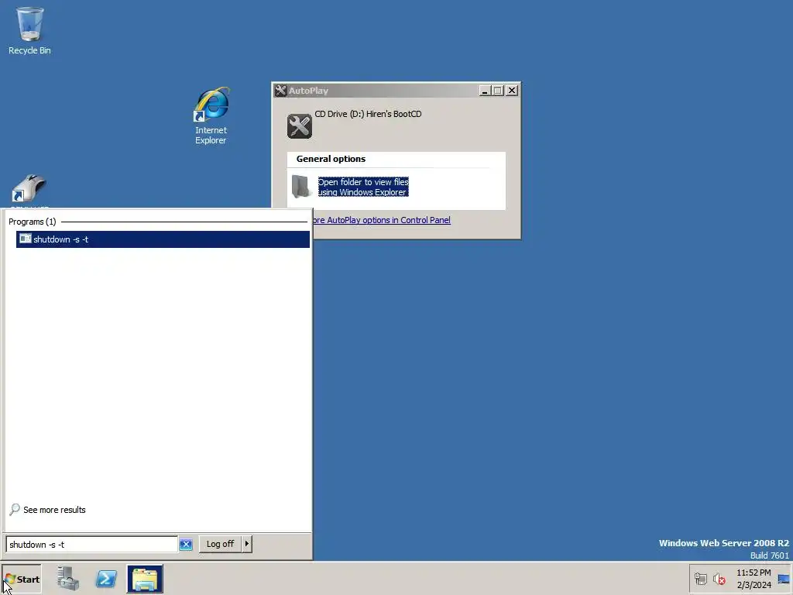793x595 pixels.
Task: Minimize the AutoPlay window
Action: coord(485,91)
